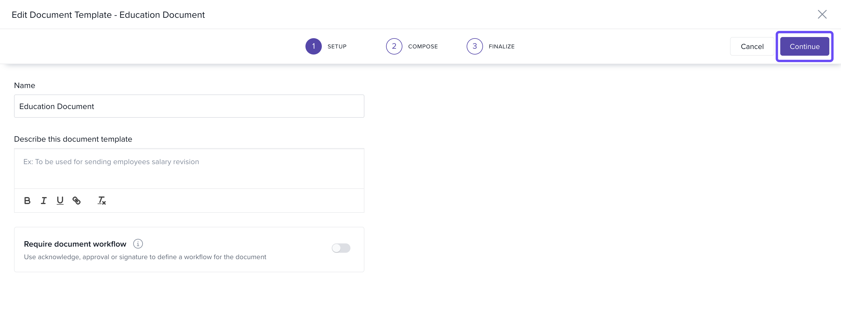Close the Edit Document Template dialog
Viewport: 841px width, 316px height.
[822, 14]
